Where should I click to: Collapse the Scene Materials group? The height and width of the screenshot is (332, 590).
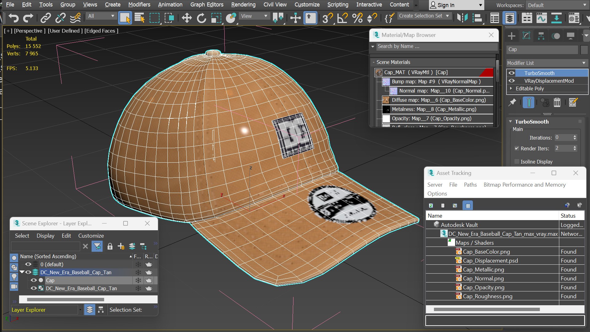pyautogui.click(x=374, y=62)
